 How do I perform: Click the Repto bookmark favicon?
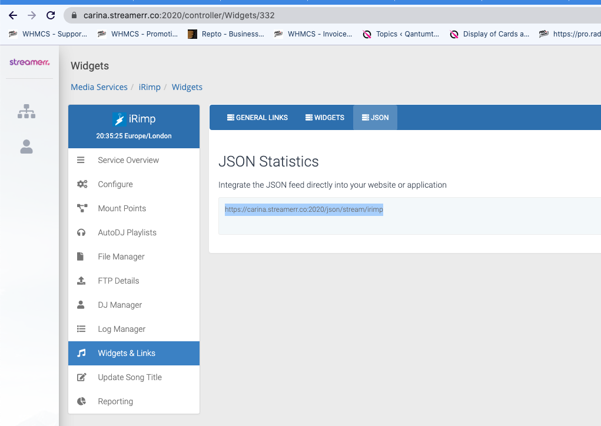[192, 34]
